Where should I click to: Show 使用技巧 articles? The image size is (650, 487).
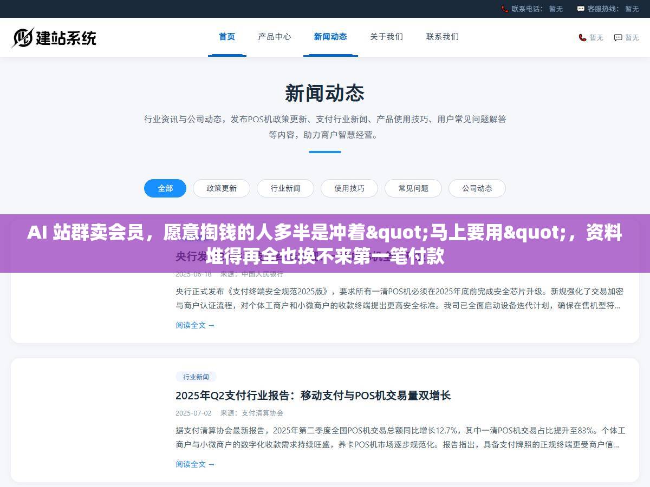pyautogui.click(x=349, y=188)
